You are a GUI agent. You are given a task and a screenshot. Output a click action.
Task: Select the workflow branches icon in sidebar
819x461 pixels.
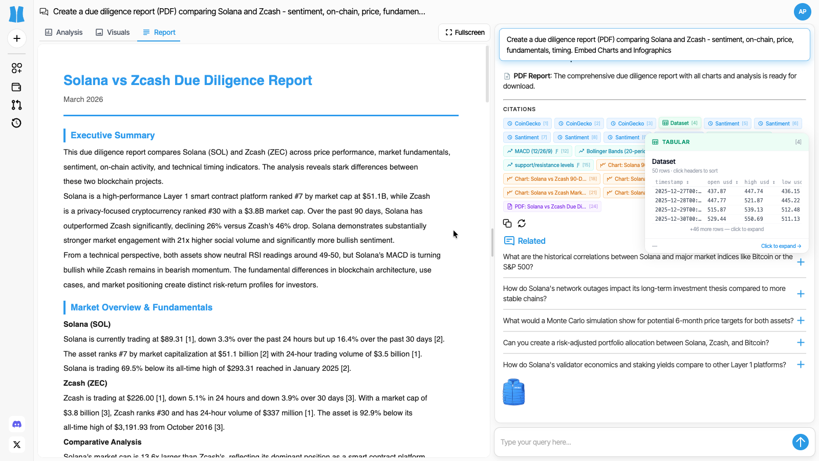(x=16, y=104)
